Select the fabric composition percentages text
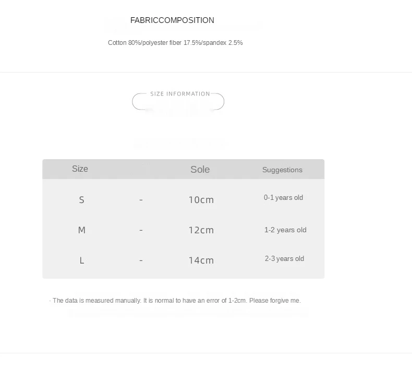The width and height of the screenshot is (412, 381). point(175,43)
